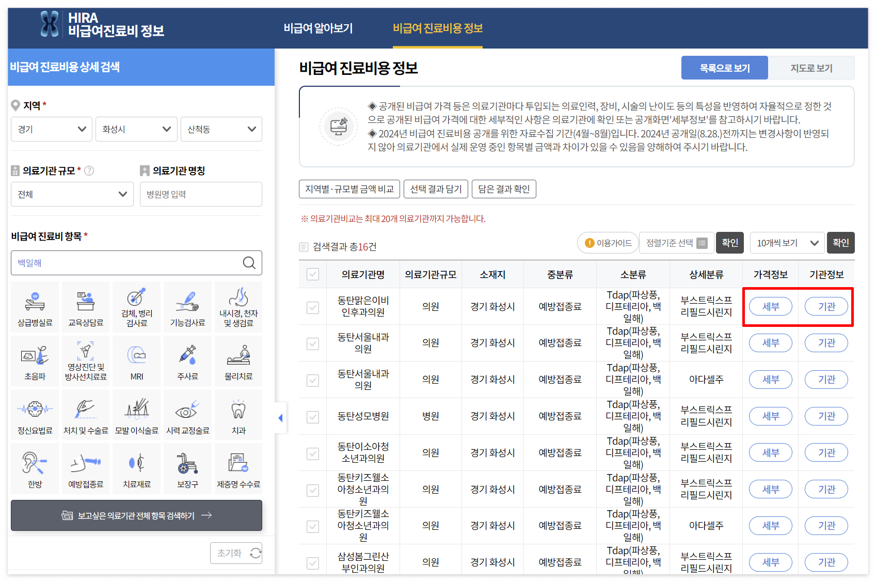Check the checkbox for 동탄성모병원 row
The width and height of the screenshot is (876, 582).
313,416
